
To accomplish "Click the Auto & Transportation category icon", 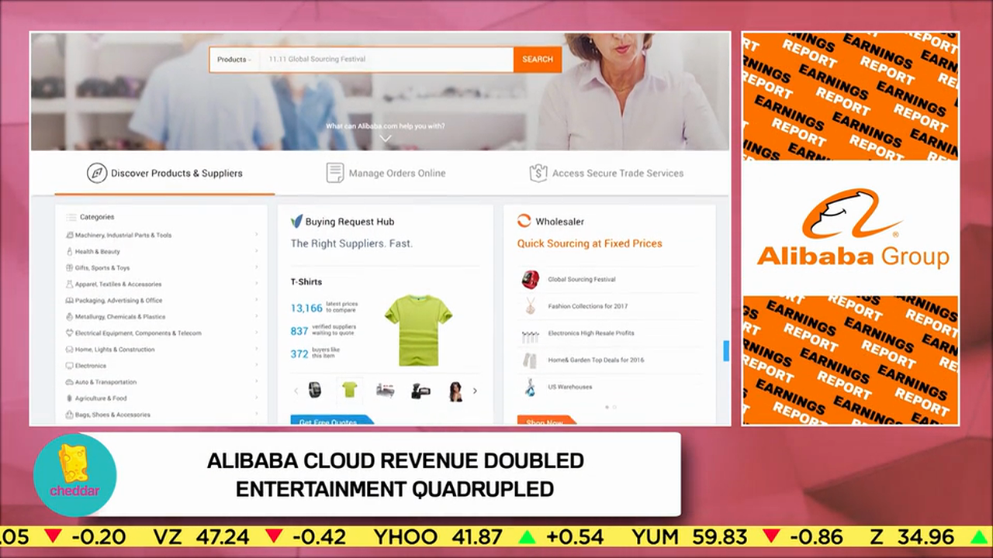I will (x=69, y=381).
